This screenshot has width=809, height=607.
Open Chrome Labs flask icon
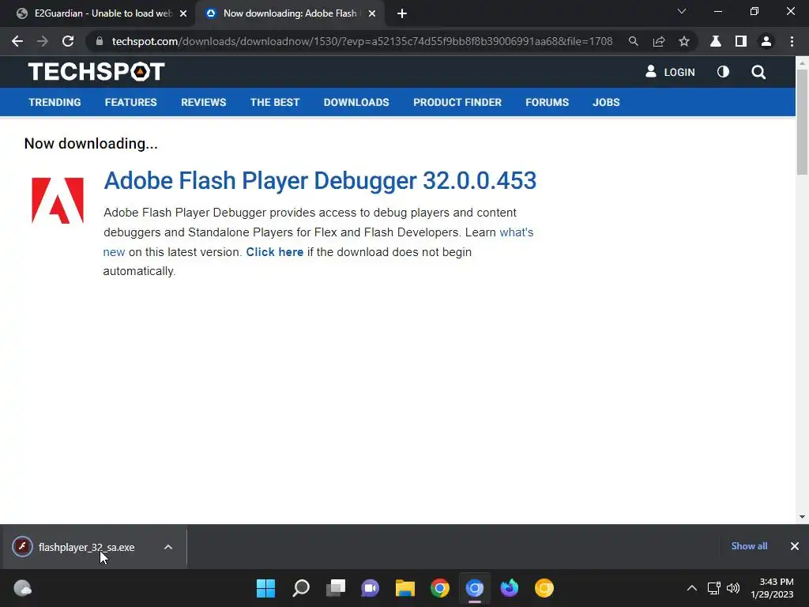[716, 41]
